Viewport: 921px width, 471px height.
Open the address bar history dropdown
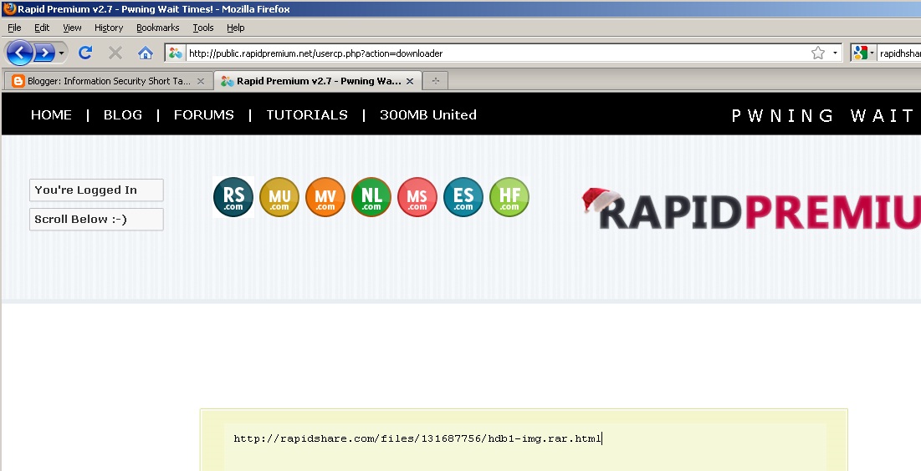(835, 53)
